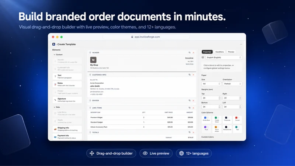
Task: Add the Signature element
Action: coord(67,100)
